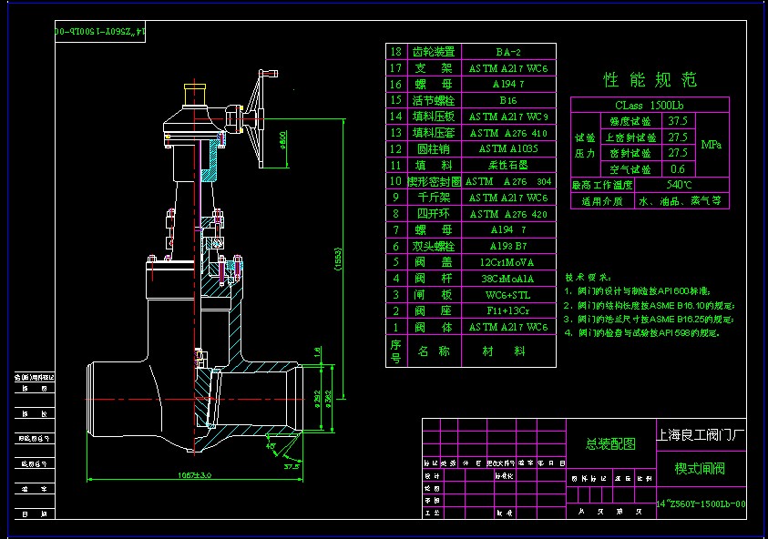This screenshot has height=539, width=768.
Task: Select the 37.5 strength test value
Action: [677, 120]
